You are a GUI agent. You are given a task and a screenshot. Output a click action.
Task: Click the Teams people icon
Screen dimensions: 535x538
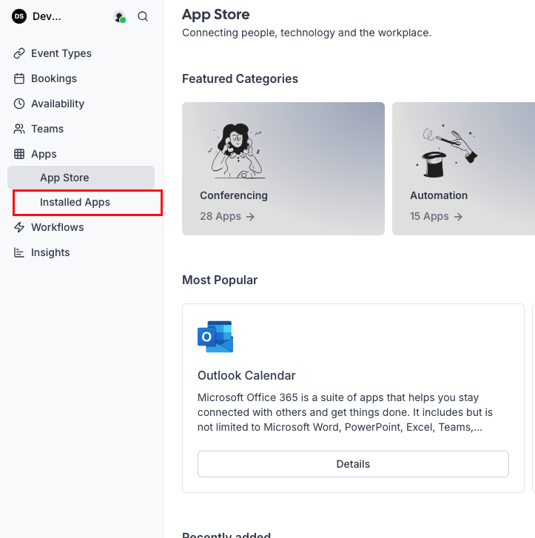pos(19,129)
